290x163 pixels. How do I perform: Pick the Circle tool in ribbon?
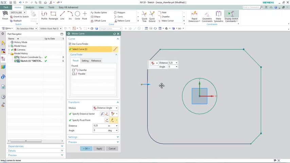coord(77,15)
